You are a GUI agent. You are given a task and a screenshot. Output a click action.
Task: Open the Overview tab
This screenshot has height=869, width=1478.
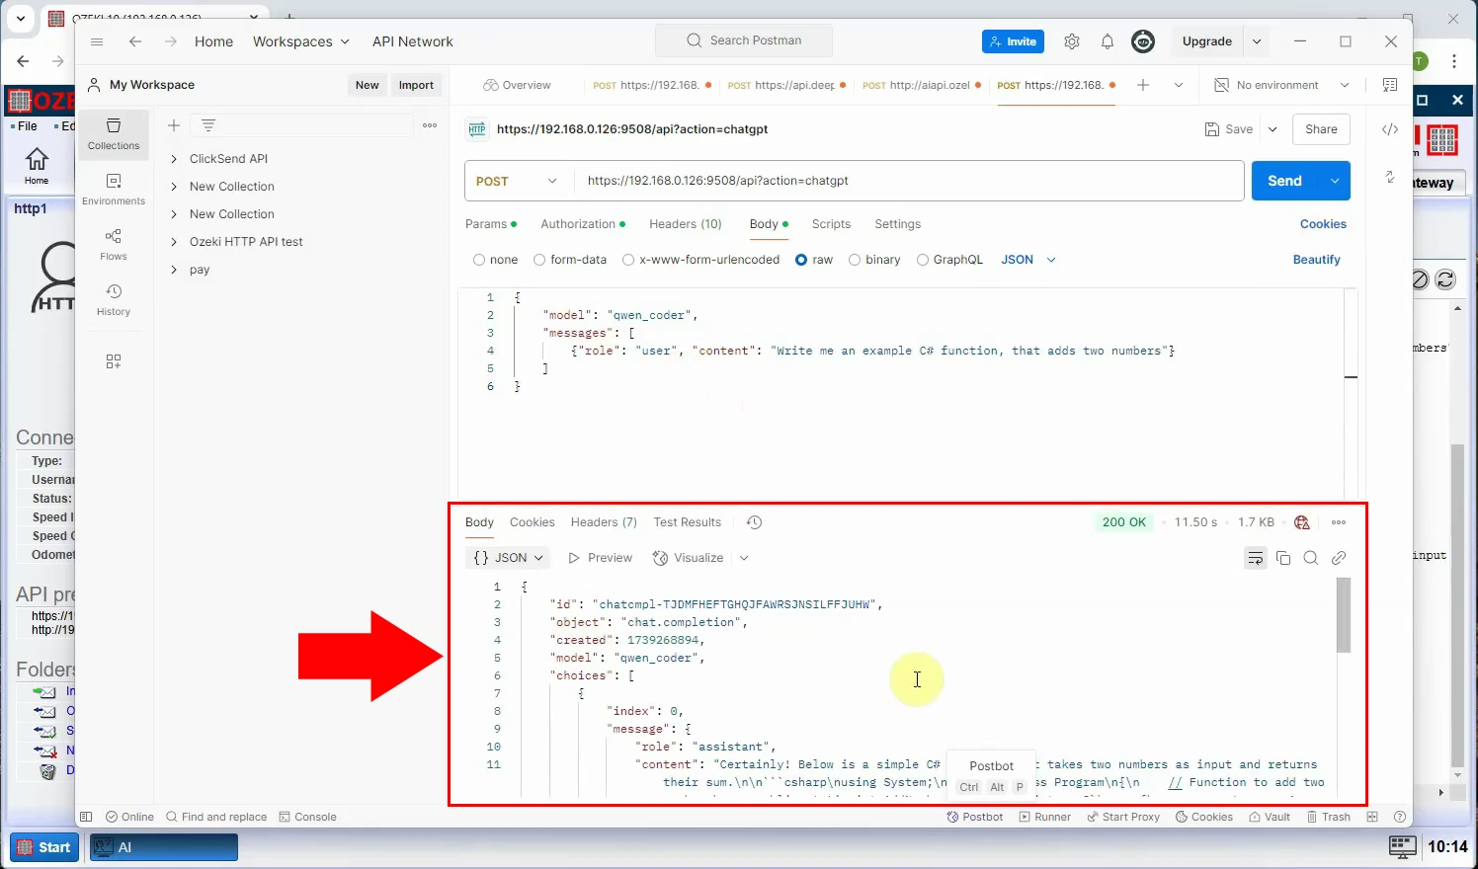tap(517, 85)
